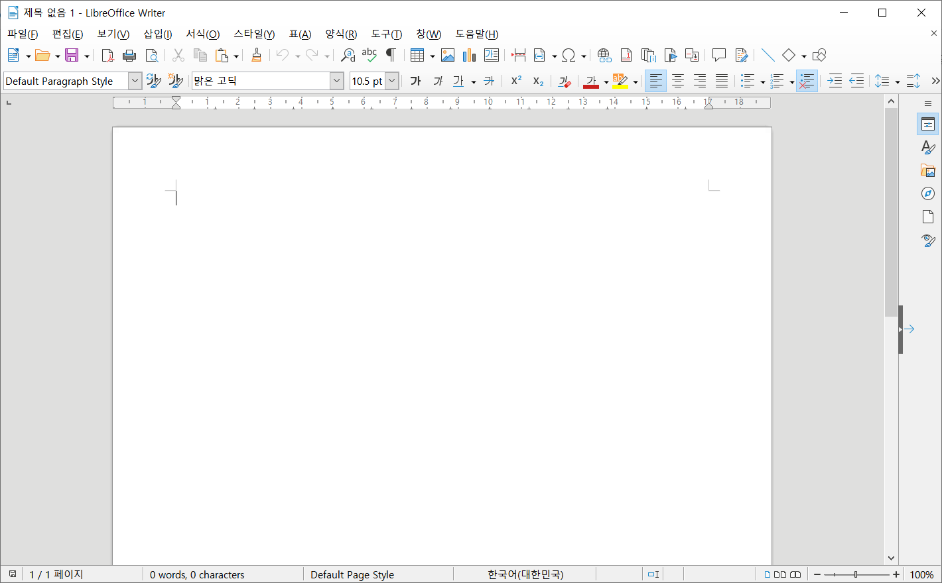Select the Line drawing tool
This screenshot has width=942, height=583.
(x=768, y=56)
